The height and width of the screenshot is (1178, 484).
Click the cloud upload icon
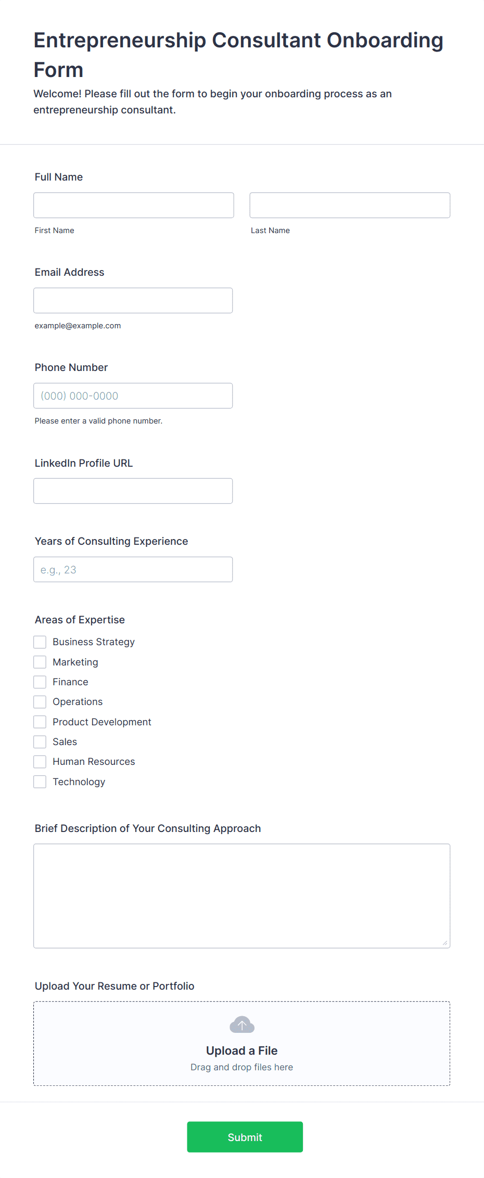point(242,1025)
